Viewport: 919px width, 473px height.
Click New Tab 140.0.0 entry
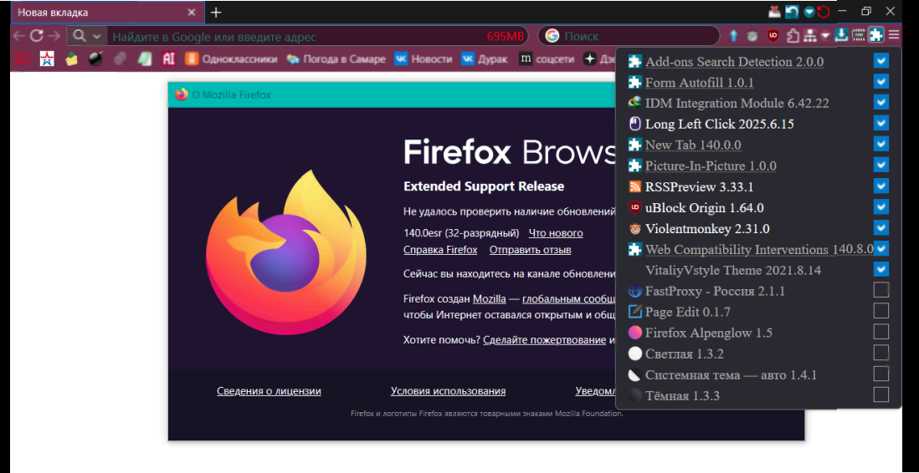point(693,145)
